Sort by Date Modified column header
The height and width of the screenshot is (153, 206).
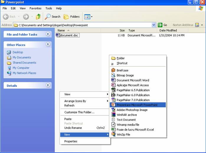[173, 30]
